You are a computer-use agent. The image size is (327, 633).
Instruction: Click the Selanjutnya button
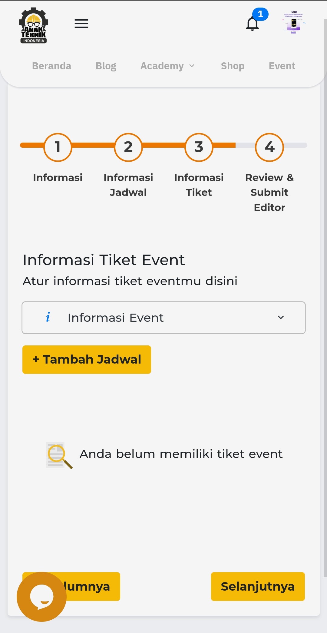pyautogui.click(x=258, y=586)
